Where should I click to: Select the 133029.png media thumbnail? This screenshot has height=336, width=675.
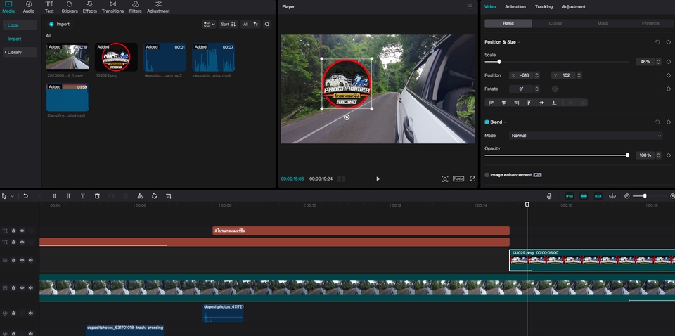point(116,57)
